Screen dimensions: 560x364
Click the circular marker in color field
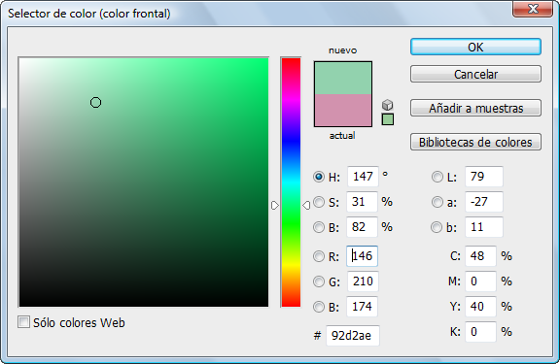point(95,103)
